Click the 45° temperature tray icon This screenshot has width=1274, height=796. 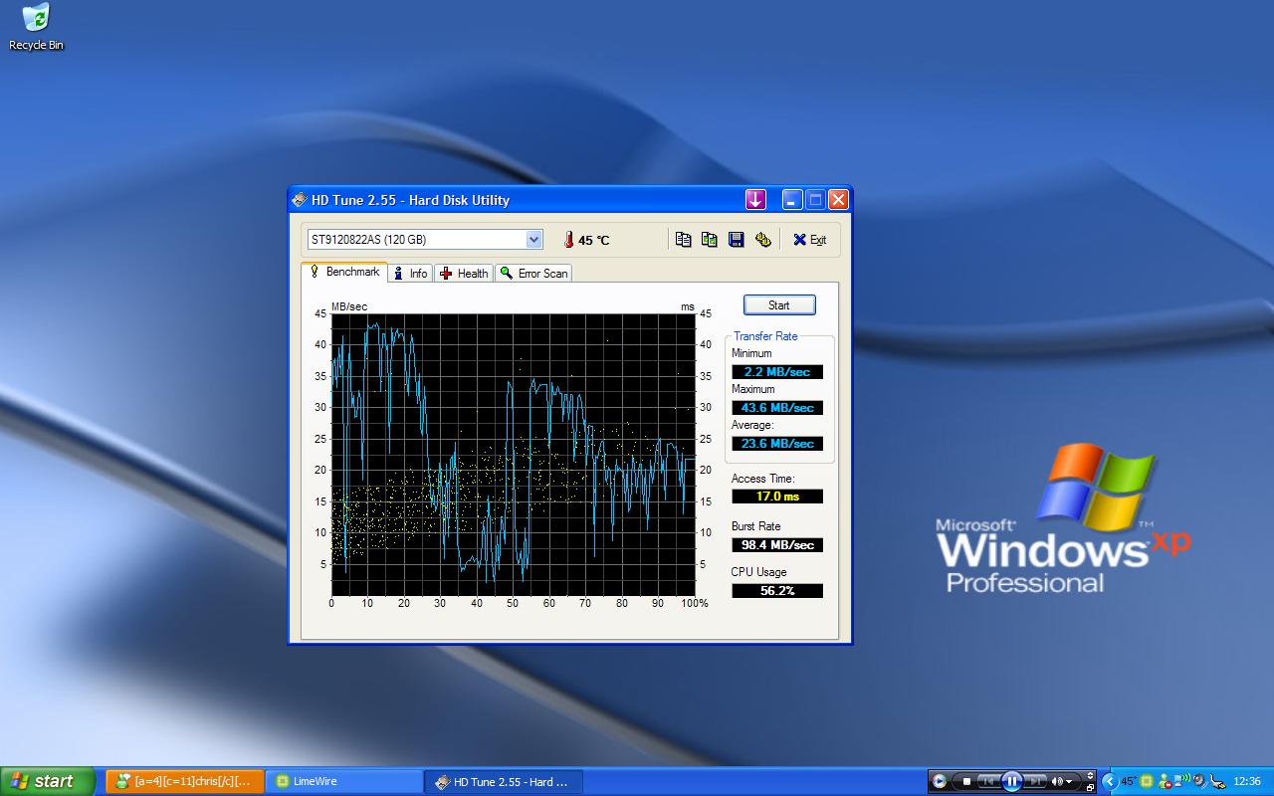(x=1129, y=781)
